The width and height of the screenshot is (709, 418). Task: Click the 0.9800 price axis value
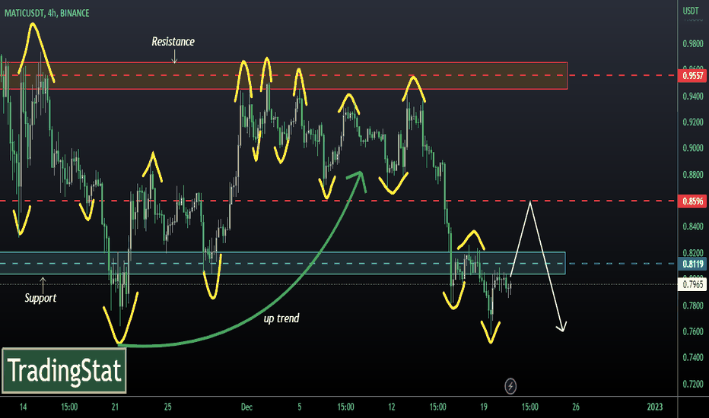point(693,44)
